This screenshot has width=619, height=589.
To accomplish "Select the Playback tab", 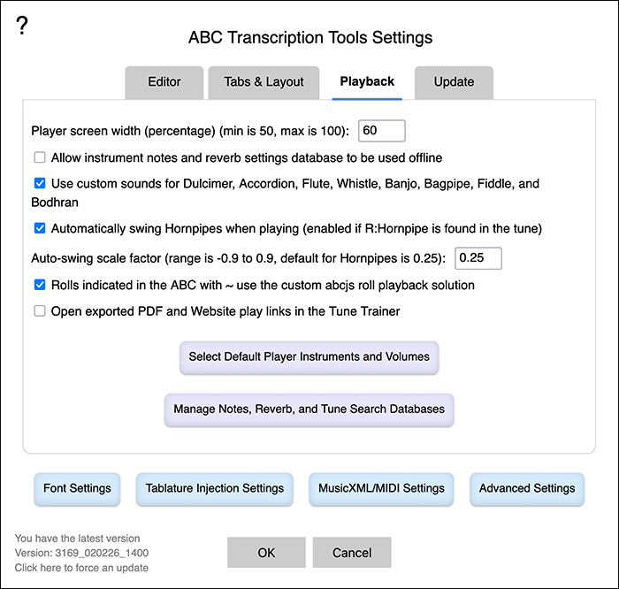I will tap(367, 82).
